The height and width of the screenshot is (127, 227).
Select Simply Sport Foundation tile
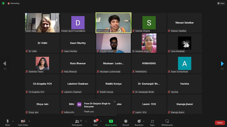[78, 23]
